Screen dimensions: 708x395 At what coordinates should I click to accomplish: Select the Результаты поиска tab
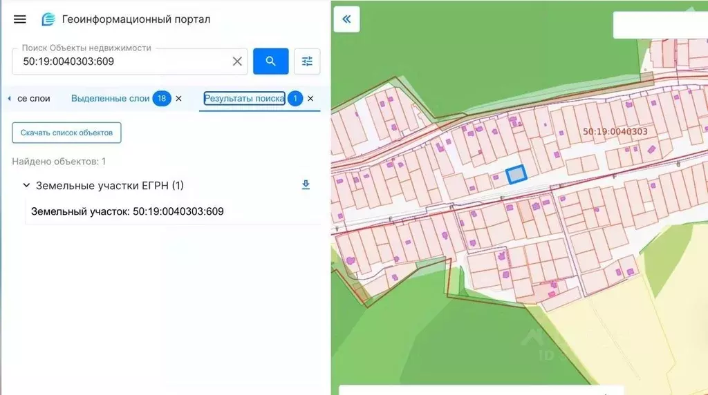coord(244,99)
